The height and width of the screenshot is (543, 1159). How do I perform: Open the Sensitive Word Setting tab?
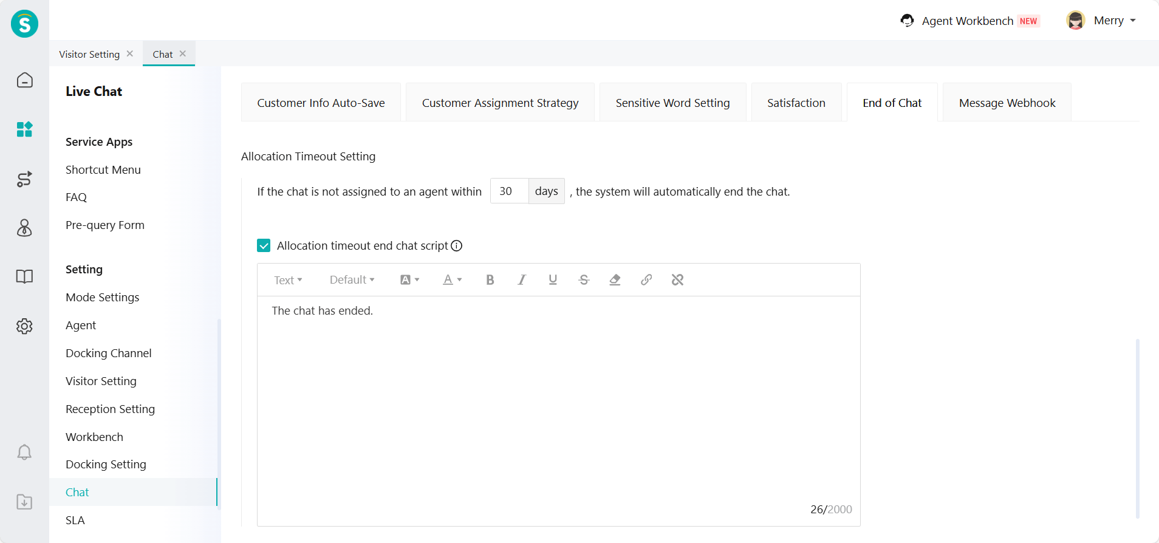coord(672,103)
